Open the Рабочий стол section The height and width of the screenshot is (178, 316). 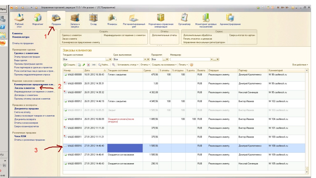[x=19, y=20]
